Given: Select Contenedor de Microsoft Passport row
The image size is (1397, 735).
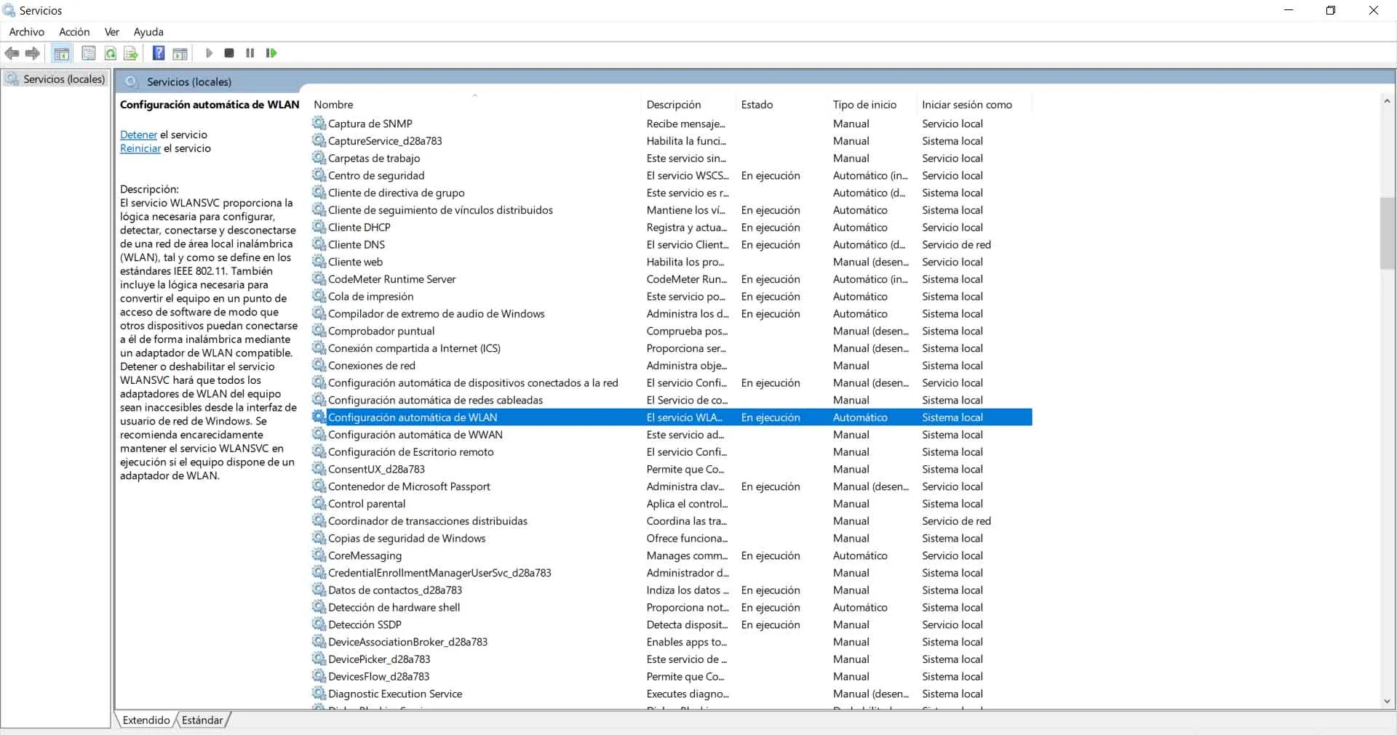Looking at the screenshot, I should click(671, 486).
